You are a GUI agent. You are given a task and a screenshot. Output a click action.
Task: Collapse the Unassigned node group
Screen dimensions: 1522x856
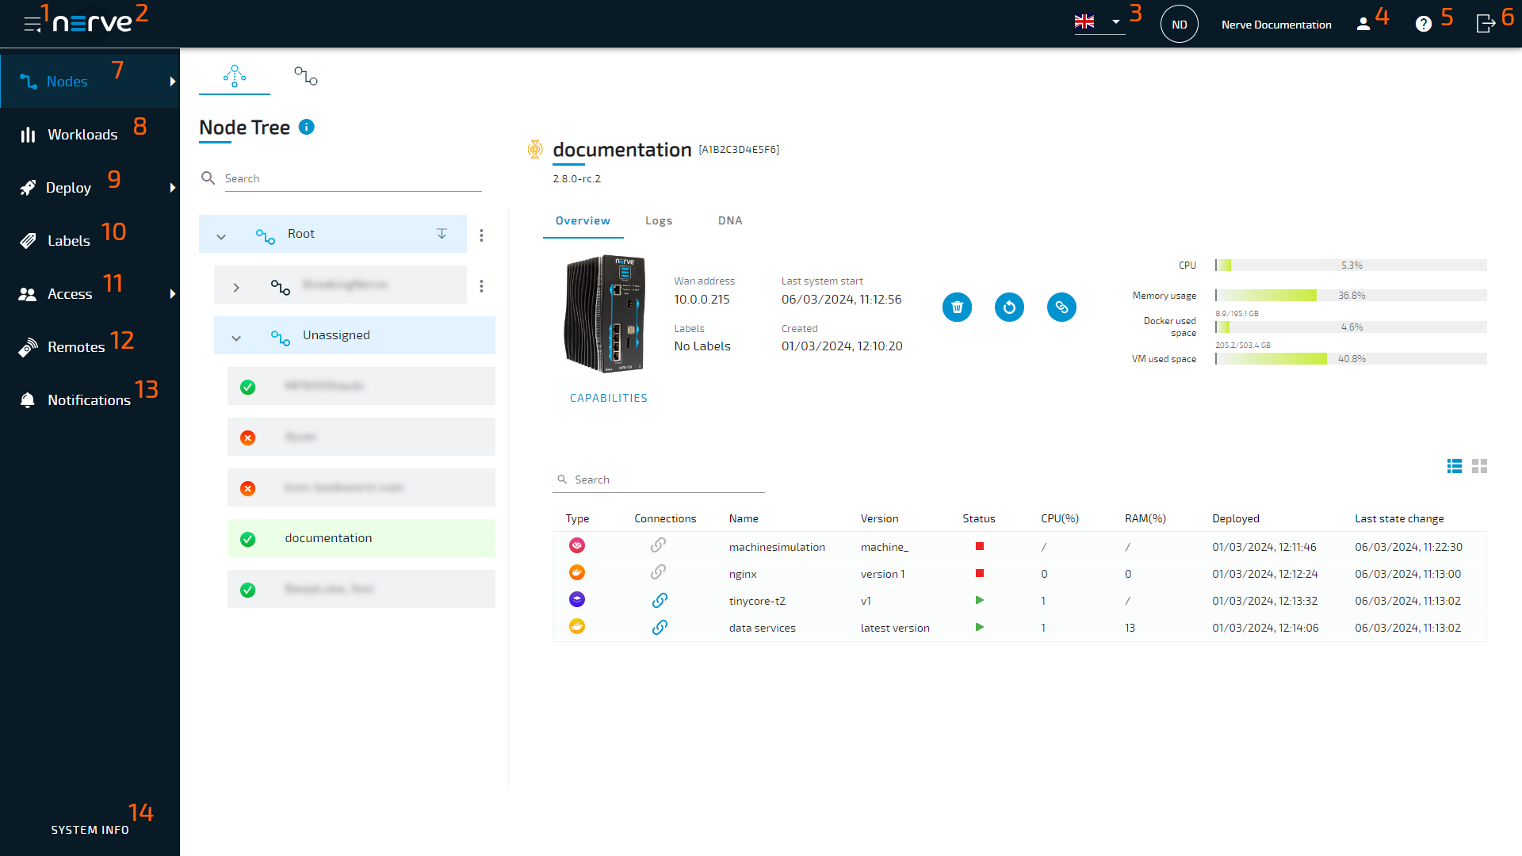pos(235,334)
